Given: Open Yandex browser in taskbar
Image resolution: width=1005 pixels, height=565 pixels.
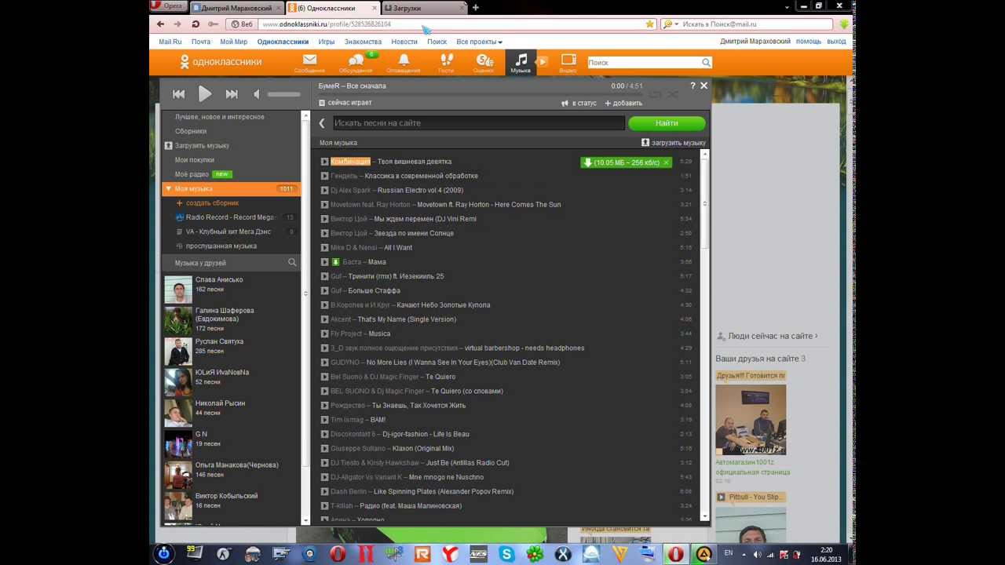Looking at the screenshot, I should (x=450, y=555).
